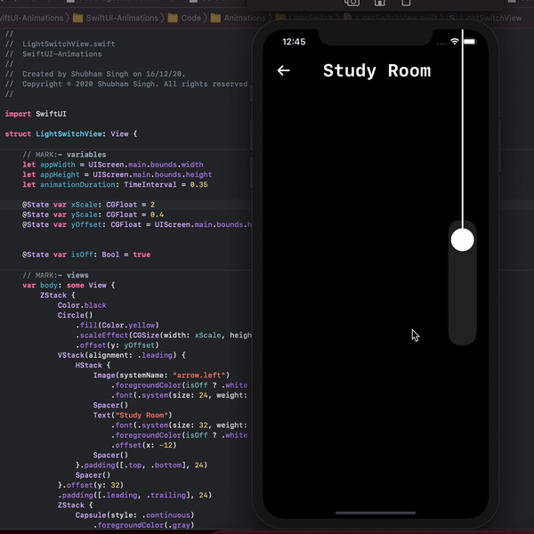Click '.padding([.leading, .trailing], 24)' line

click(135, 495)
